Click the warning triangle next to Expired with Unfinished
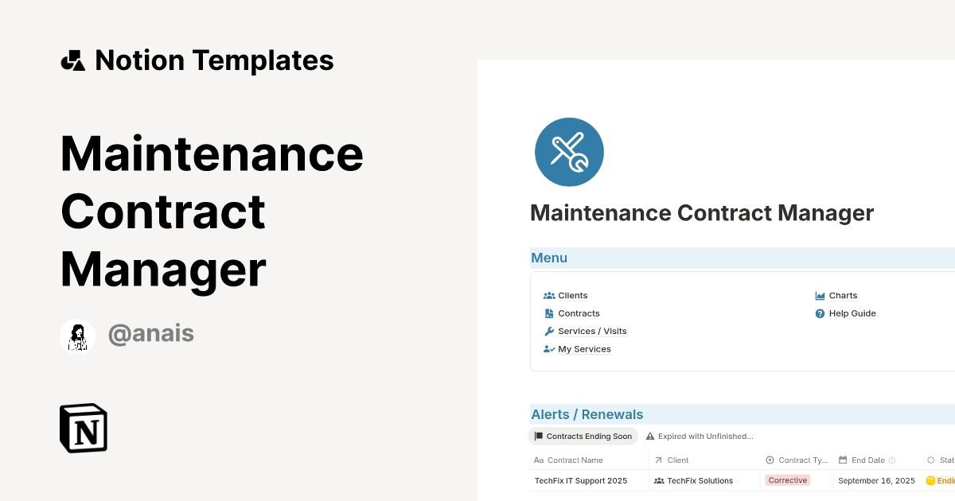The height and width of the screenshot is (501, 955). tap(650, 436)
